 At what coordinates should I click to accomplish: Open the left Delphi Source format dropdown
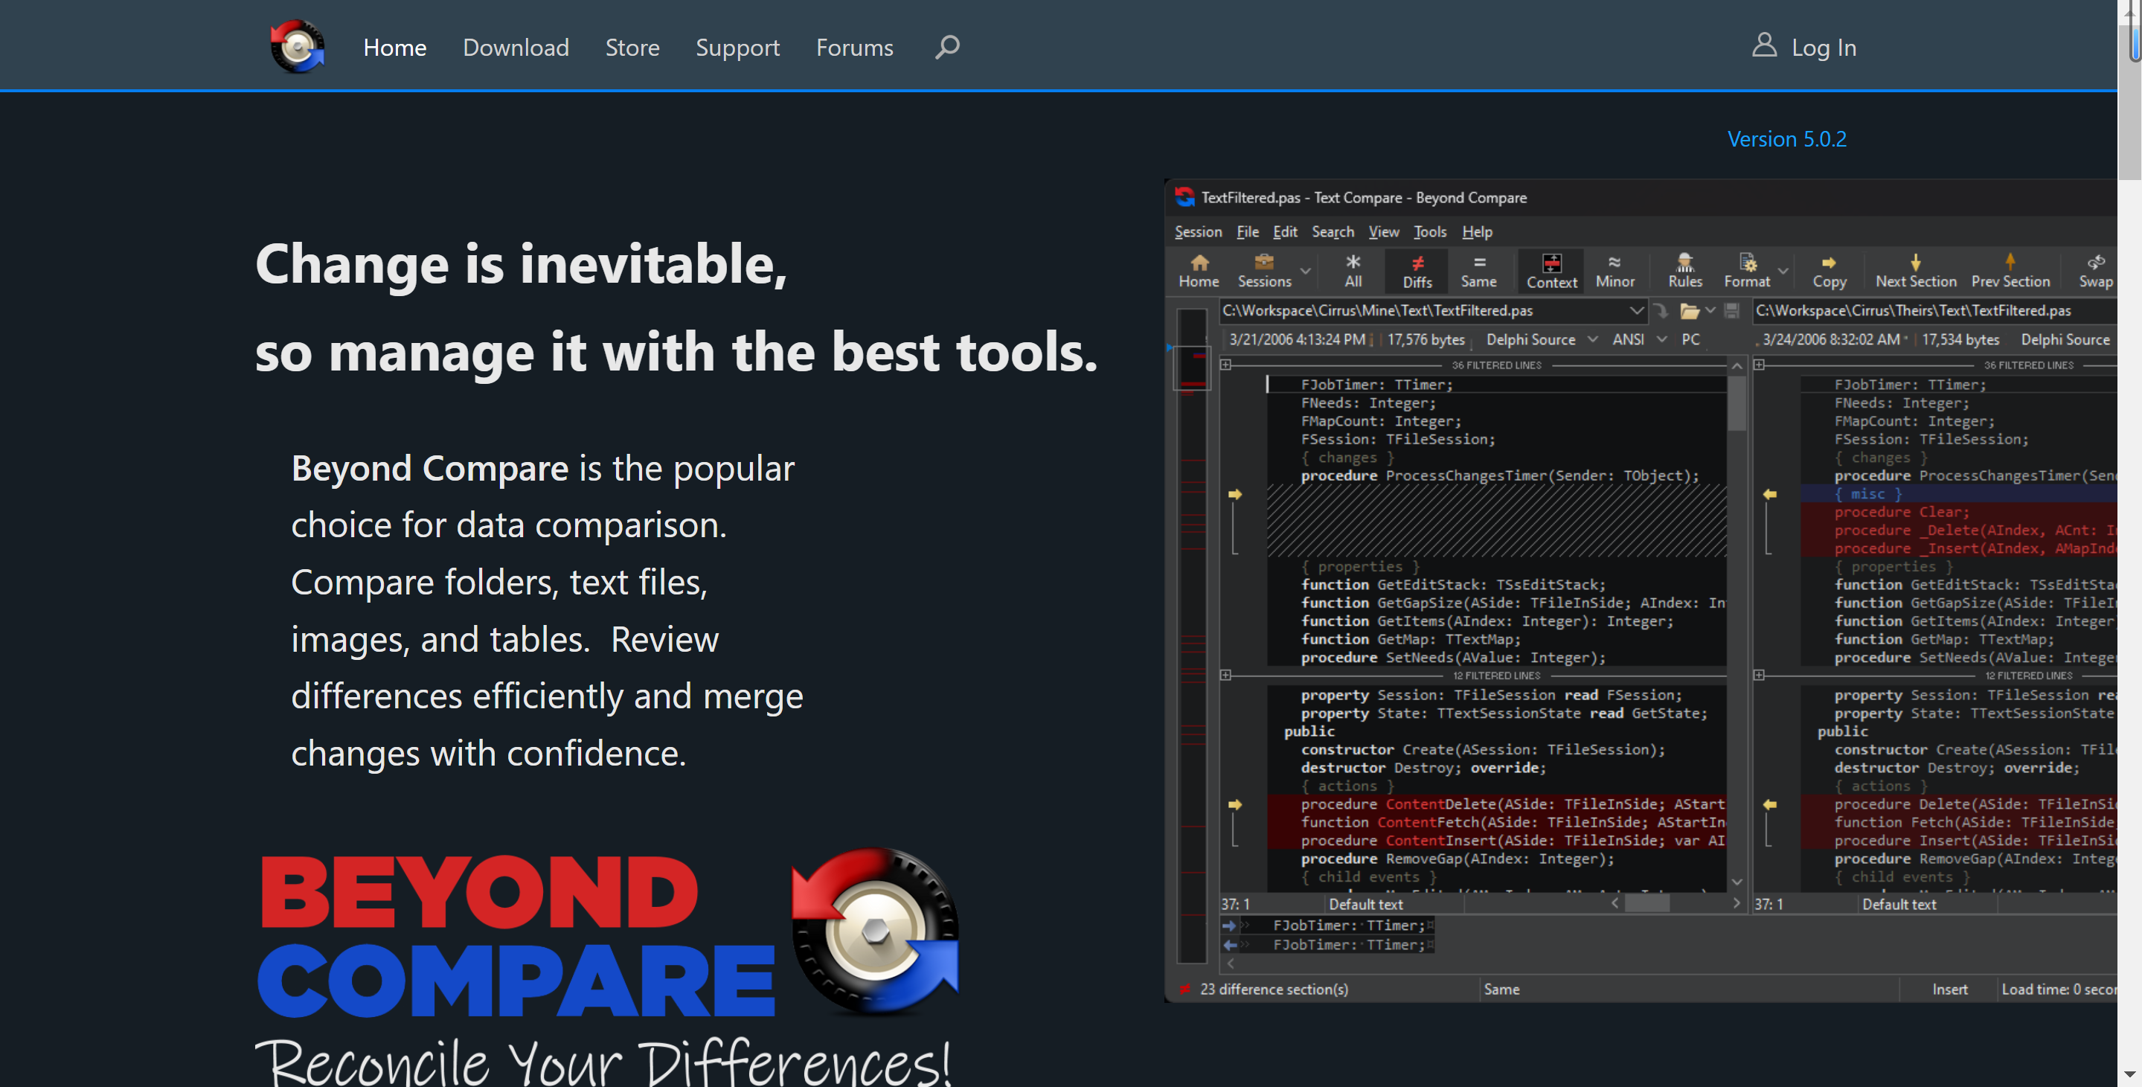(1592, 339)
